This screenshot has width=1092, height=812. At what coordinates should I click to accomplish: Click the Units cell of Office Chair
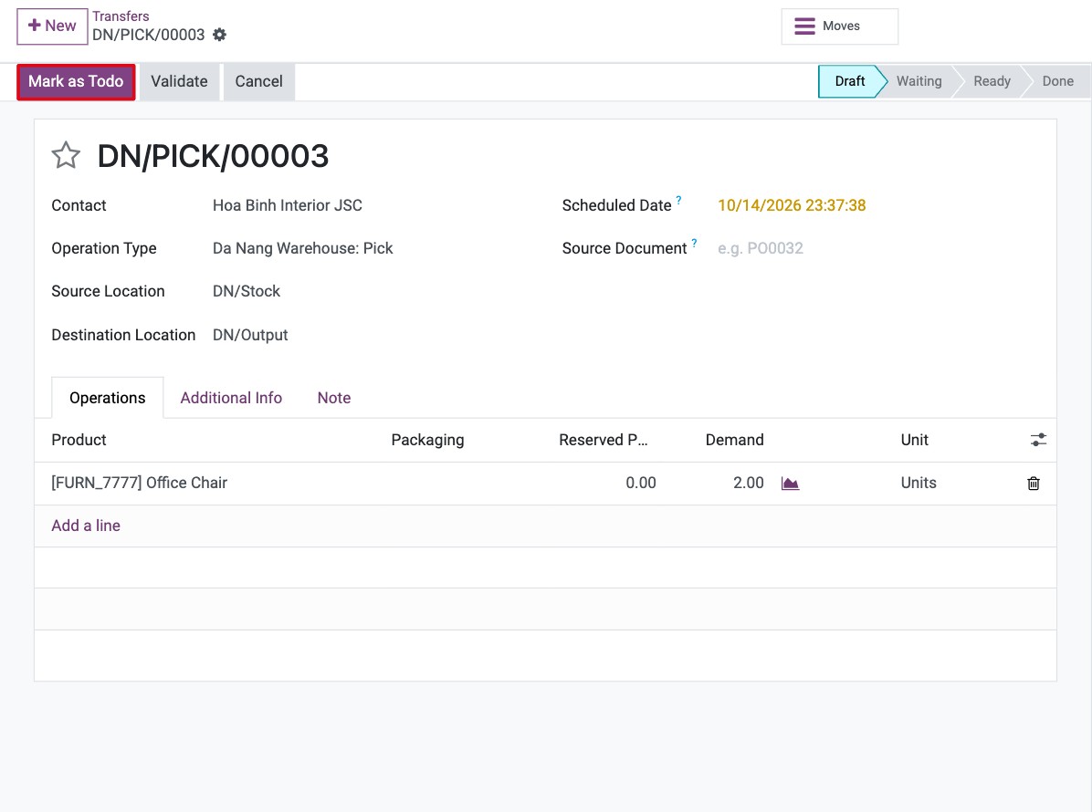919,483
